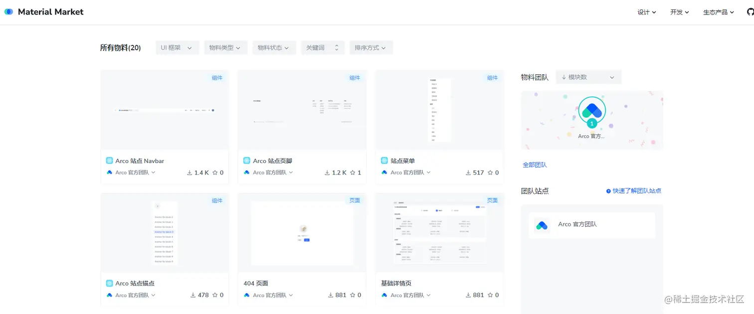Image resolution: width=754 pixels, height=314 pixels.
Task: Star the 基础详情页 material
Action: coord(490,295)
